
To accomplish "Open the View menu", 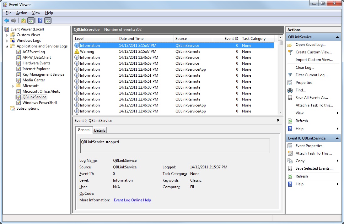I will tap(36, 13).
